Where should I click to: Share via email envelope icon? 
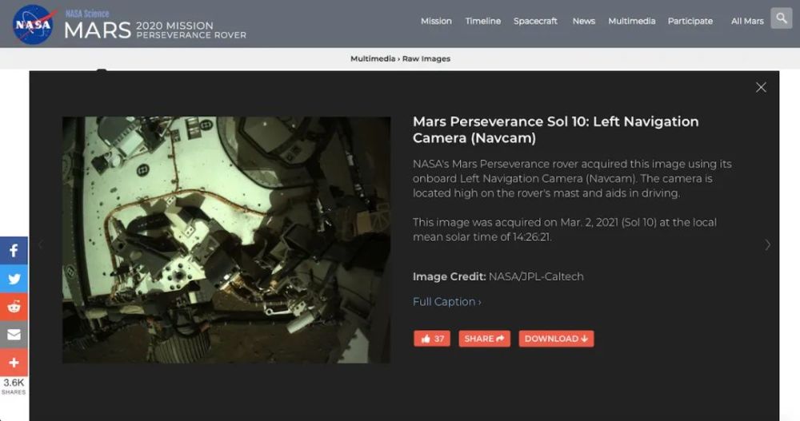pos(14,335)
